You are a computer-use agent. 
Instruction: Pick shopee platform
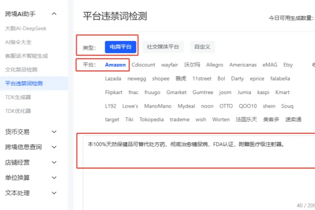tap(161, 79)
